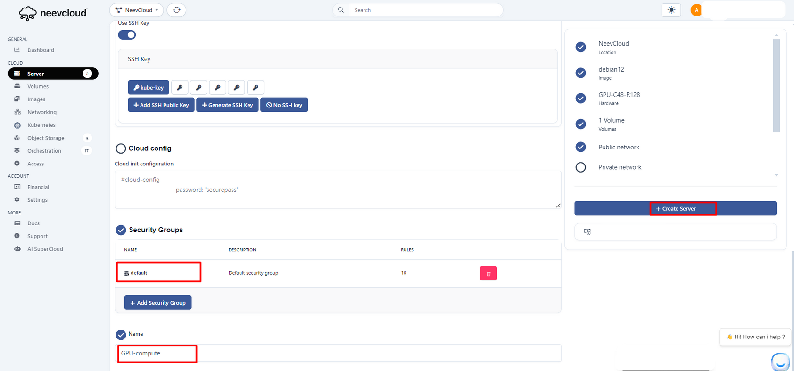Click the refresh icon next to NeevCloud
Image resolution: width=794 pixels, height=371 pixels.
176,10
